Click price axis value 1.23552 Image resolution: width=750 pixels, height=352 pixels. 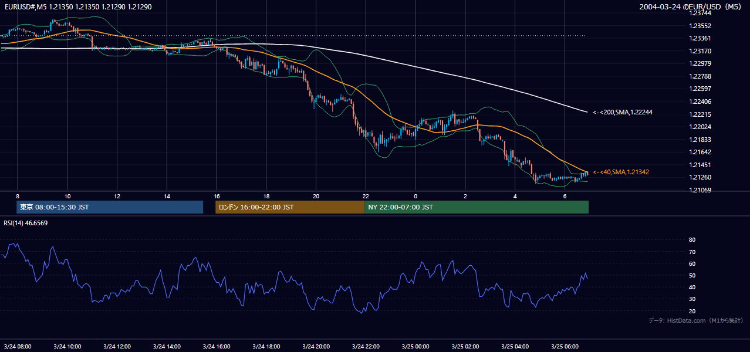[699, 26]
